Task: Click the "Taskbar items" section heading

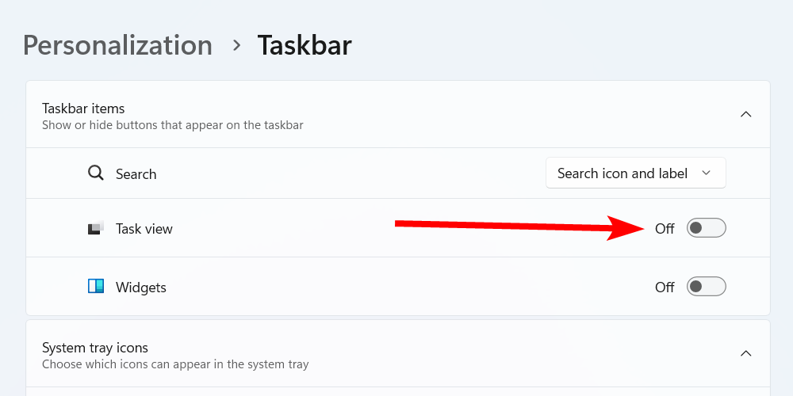Action: coord(83,109)
